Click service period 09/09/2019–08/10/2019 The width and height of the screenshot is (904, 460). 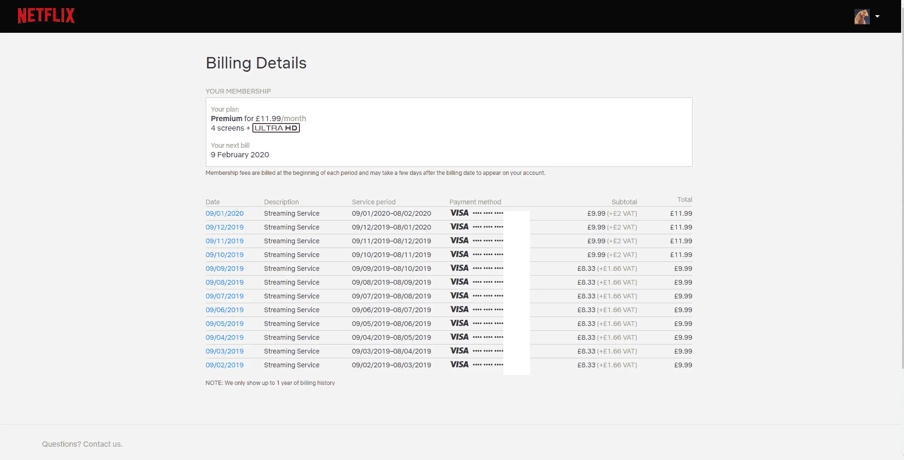click(x=392, y=268)
